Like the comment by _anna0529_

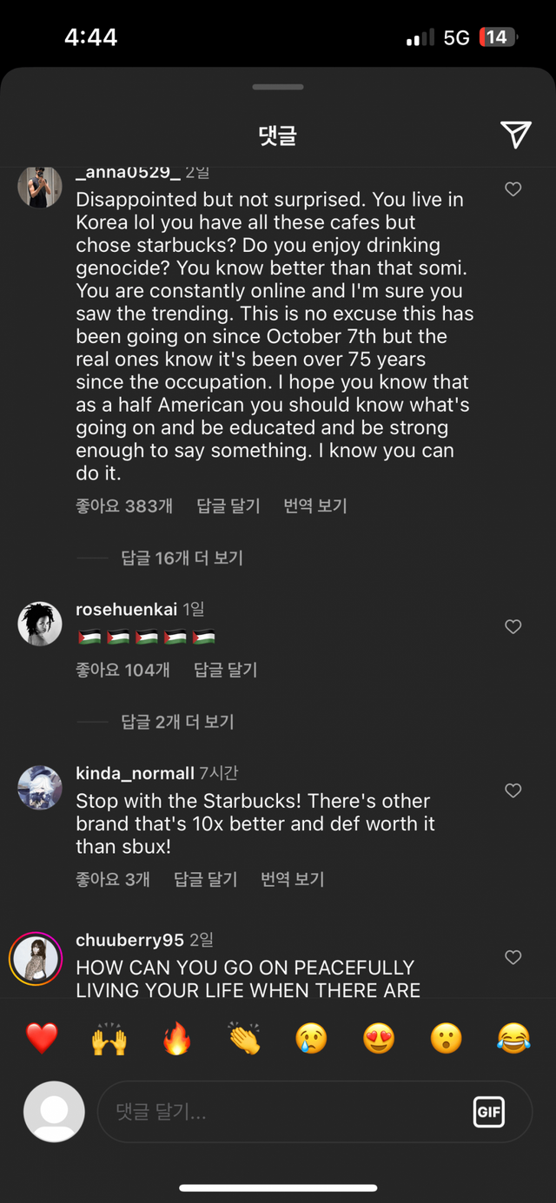coord(513,189)
